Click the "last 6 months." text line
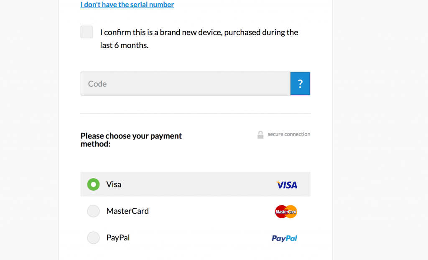 pos(124,45)
